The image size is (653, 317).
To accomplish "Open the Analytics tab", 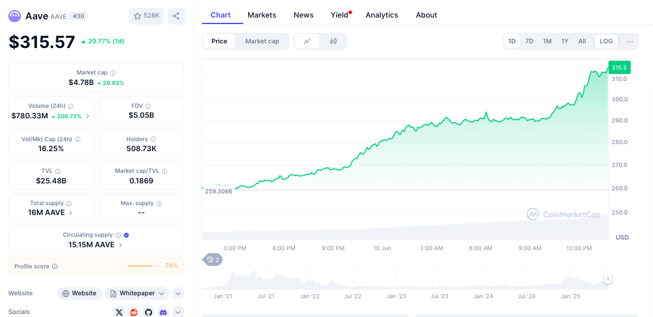I will tap(381, 15).
